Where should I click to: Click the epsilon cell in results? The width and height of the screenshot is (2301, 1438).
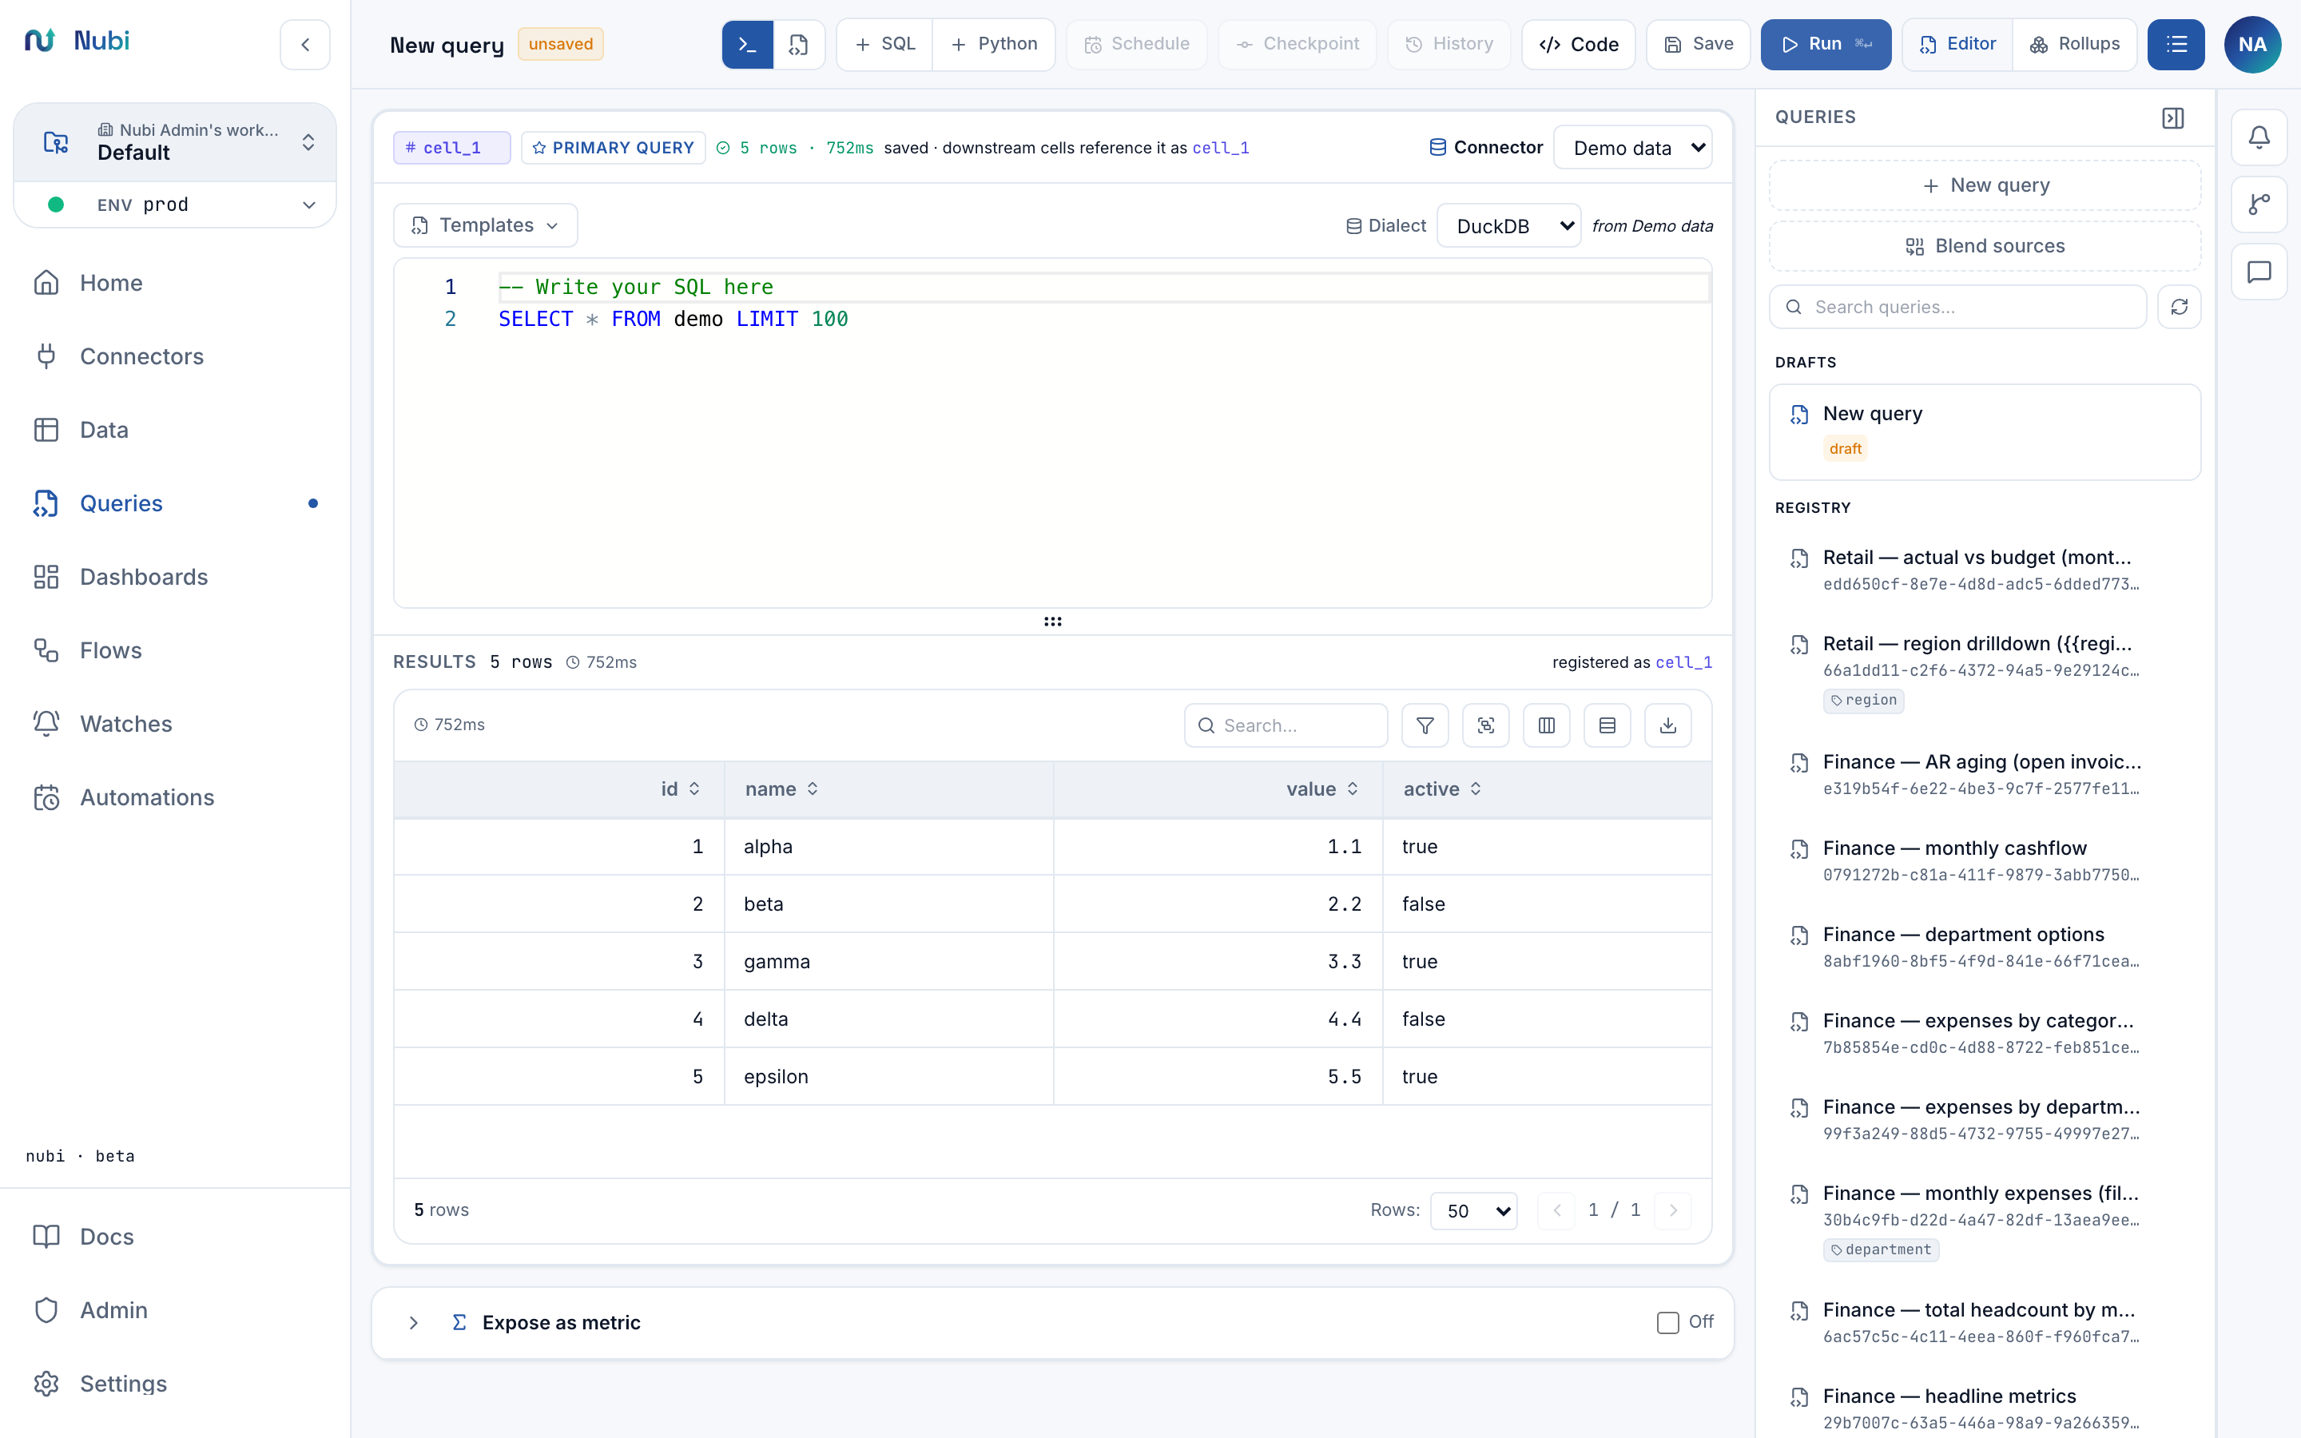point(889,1077)
